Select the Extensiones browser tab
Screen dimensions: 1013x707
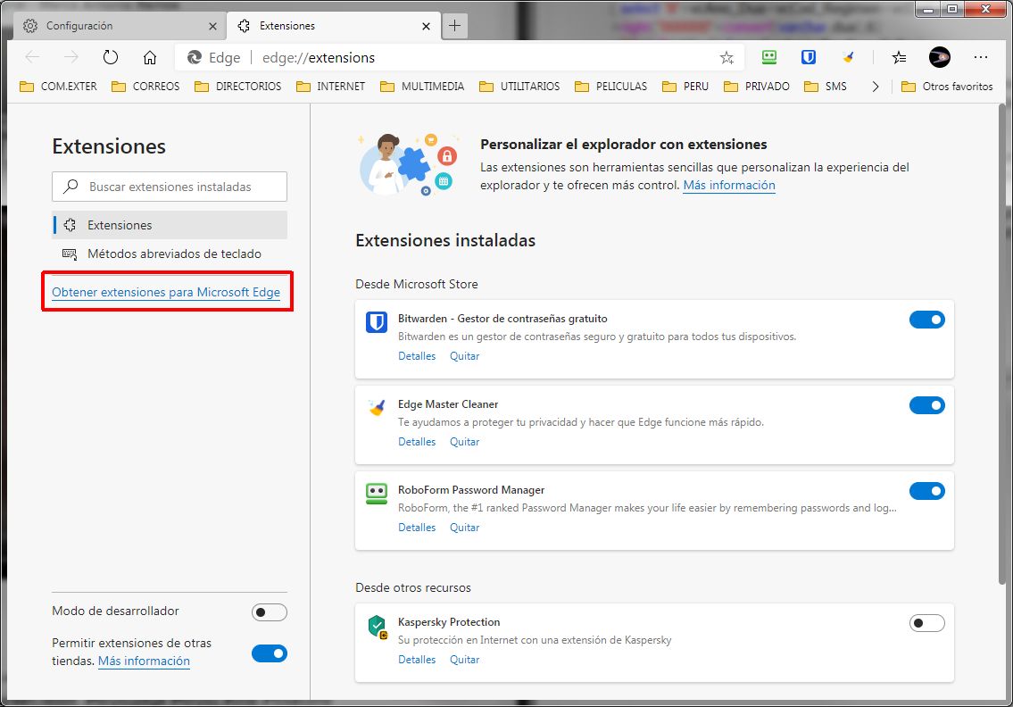click(x=334, y=26)
